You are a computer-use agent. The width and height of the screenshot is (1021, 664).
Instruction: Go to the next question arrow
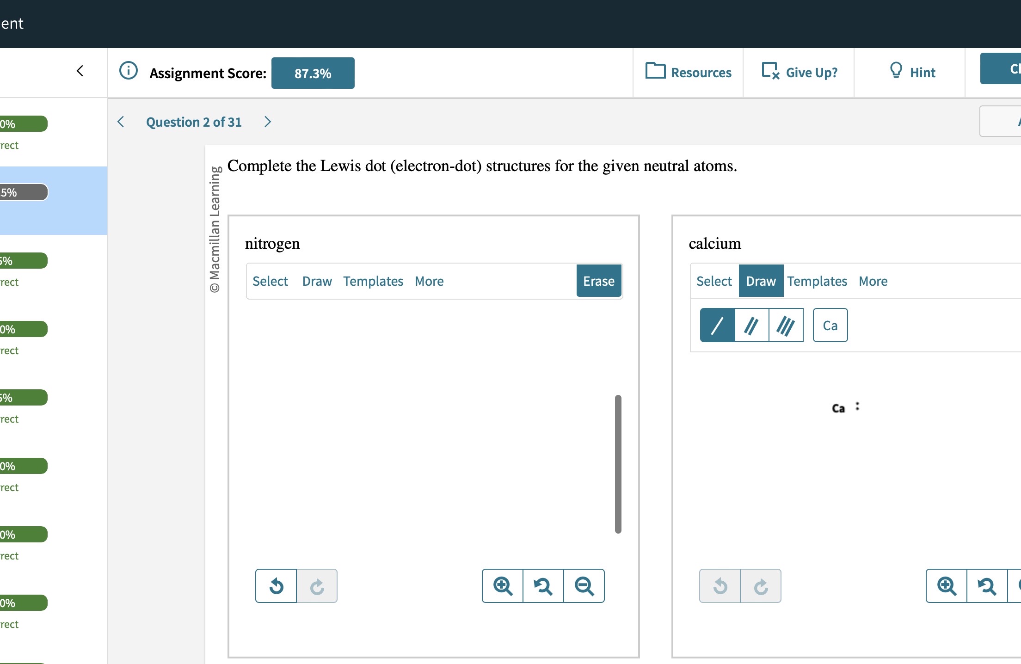pyautogui.click(x=268, y=122)
